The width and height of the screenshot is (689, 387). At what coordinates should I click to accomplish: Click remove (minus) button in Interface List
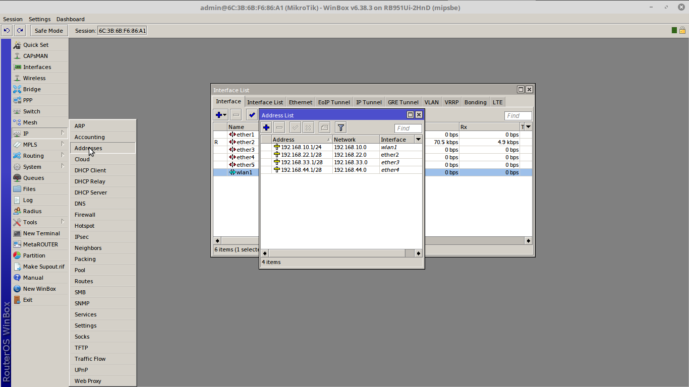(x=236, y=115)
